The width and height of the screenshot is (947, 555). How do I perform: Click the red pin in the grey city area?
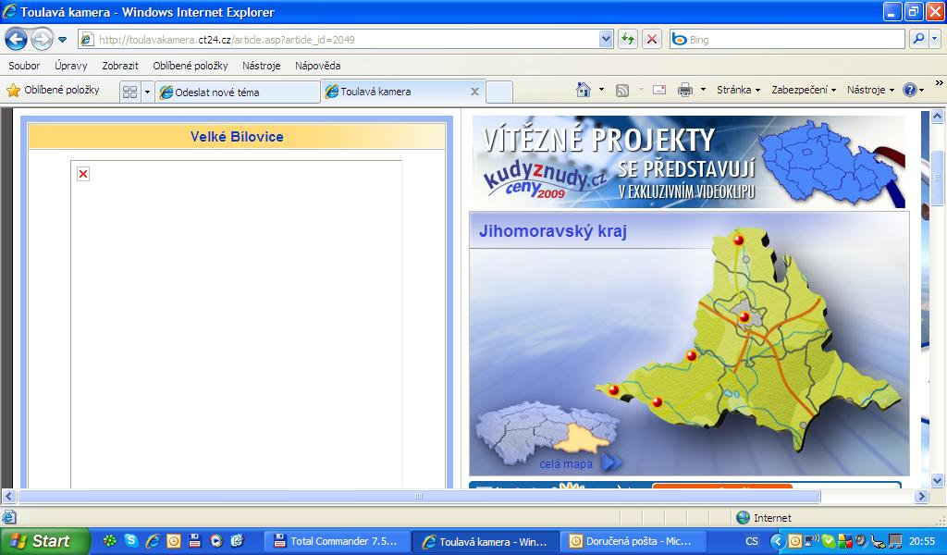[x=744, y=316]
